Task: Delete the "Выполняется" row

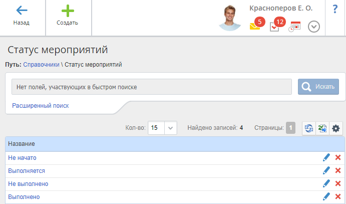Action: [337, 171]
